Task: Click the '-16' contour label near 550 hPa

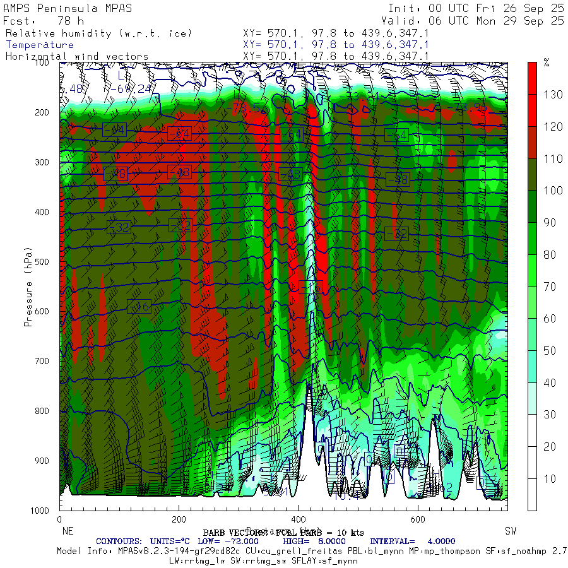Action: point(311,287)
